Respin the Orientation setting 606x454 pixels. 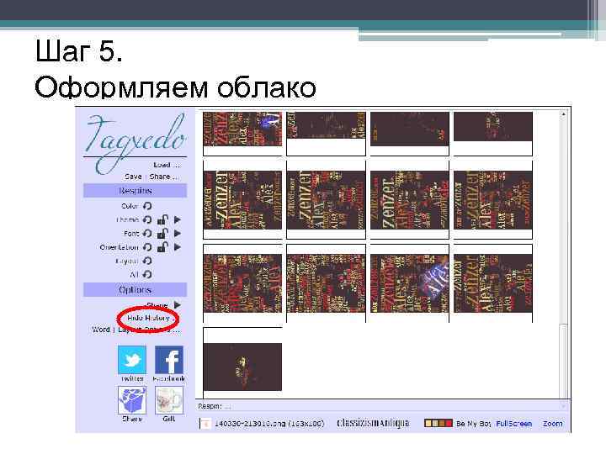146,247
